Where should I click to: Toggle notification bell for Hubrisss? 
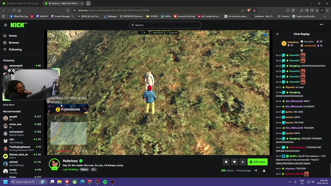(x=226, y=162)
